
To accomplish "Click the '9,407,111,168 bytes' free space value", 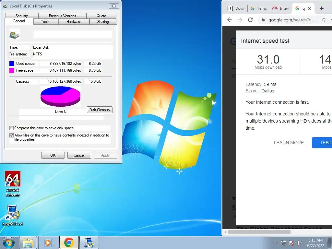I will [x=65, y=70].
